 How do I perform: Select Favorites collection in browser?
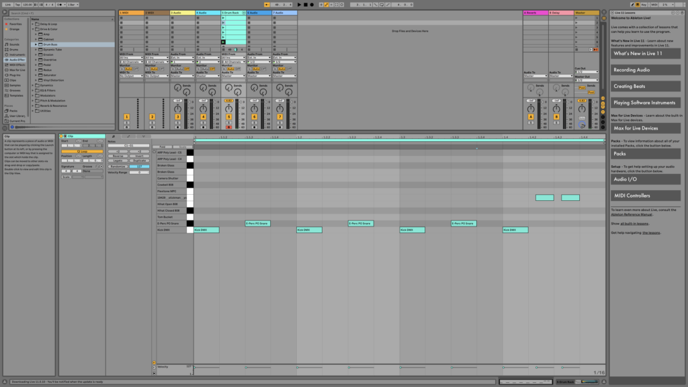(15, 24)
